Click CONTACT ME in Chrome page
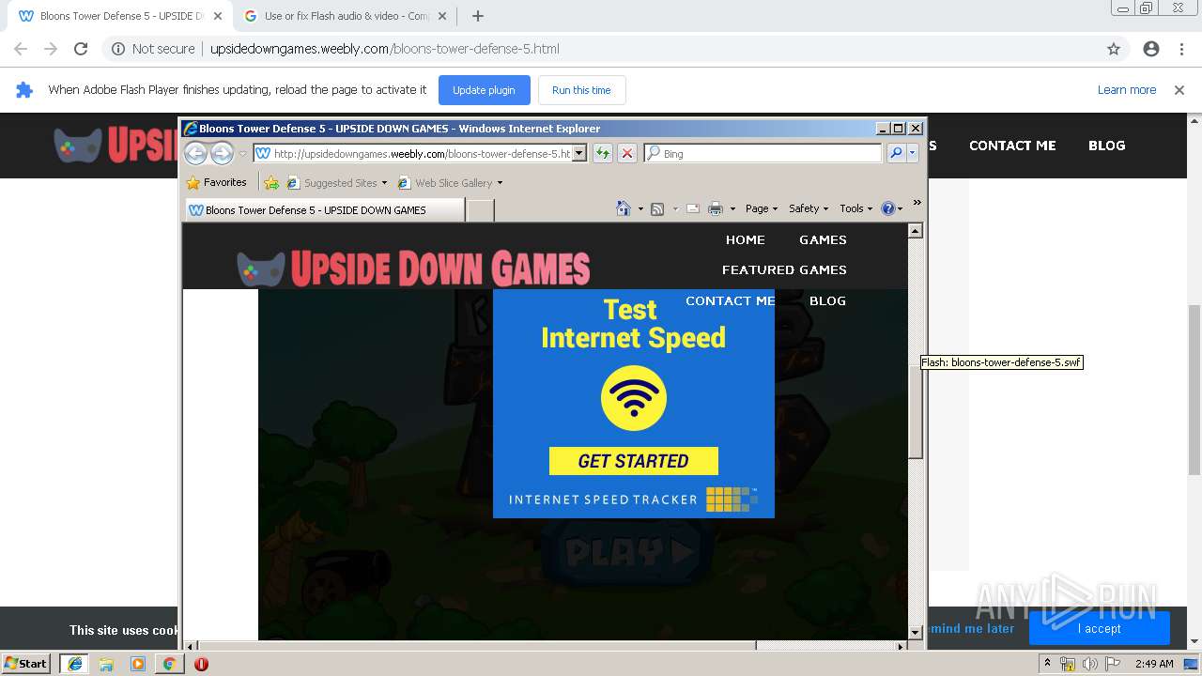The width and height of the screenshot is (1202, 676). pos(1012,146)
